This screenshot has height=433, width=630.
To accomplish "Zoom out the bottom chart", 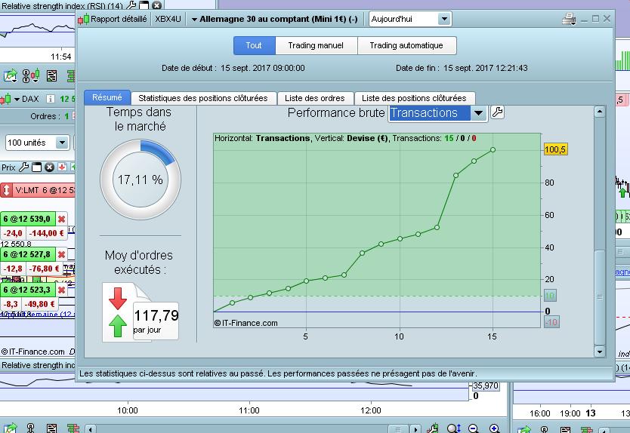I will click(474, 428).
